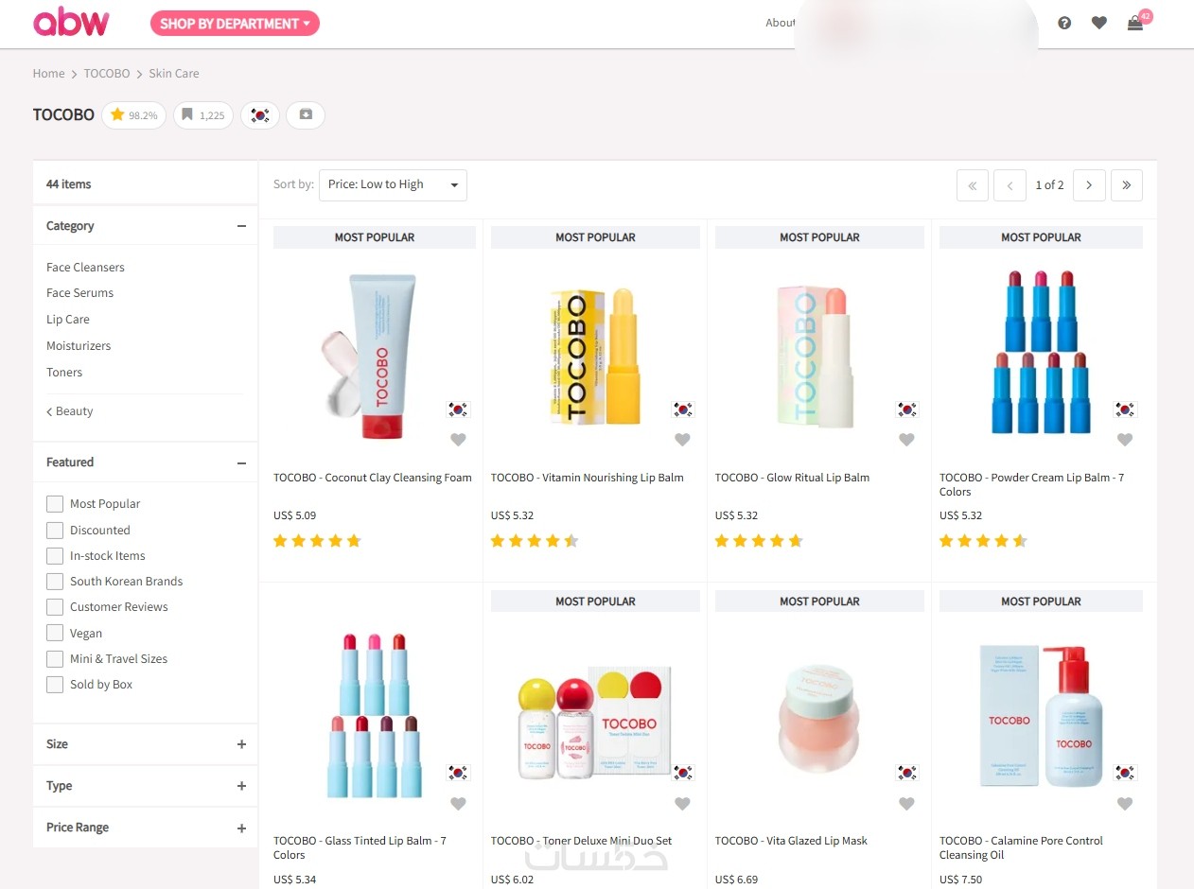The image size is (1194, 889).
Task: Click Korean flag on Vita Glazed Lip Mask
Action: click(906, 773)
